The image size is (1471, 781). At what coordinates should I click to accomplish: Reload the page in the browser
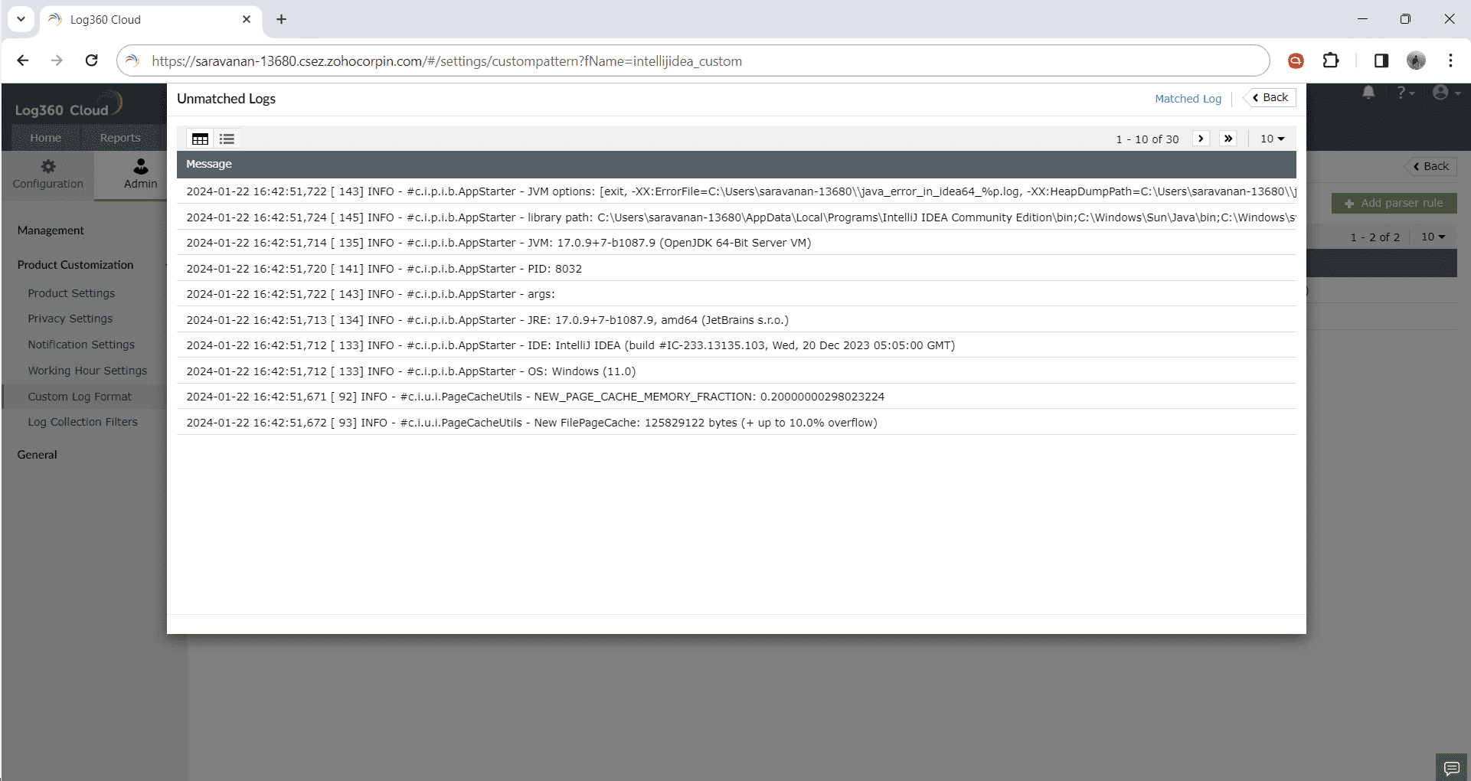[x=91, y=60]
